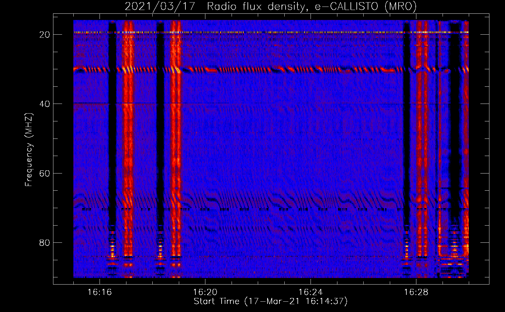This screenshot has height=312, width=505.
Task: Click the 20 MHz frequency tick label
Action: 45,35
